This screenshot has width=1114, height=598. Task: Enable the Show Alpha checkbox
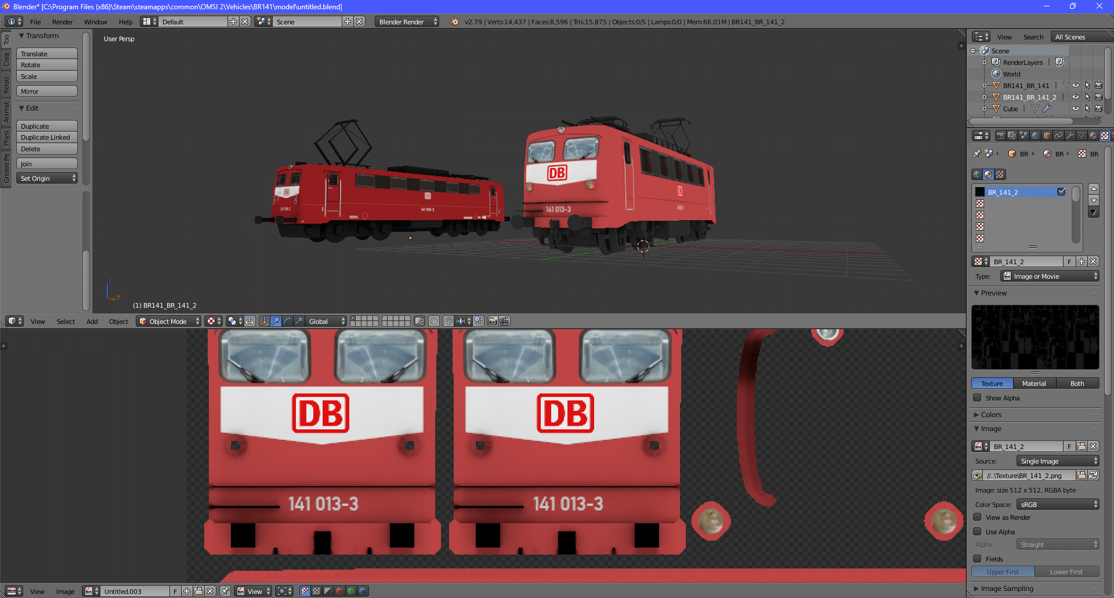pos(978,398)
